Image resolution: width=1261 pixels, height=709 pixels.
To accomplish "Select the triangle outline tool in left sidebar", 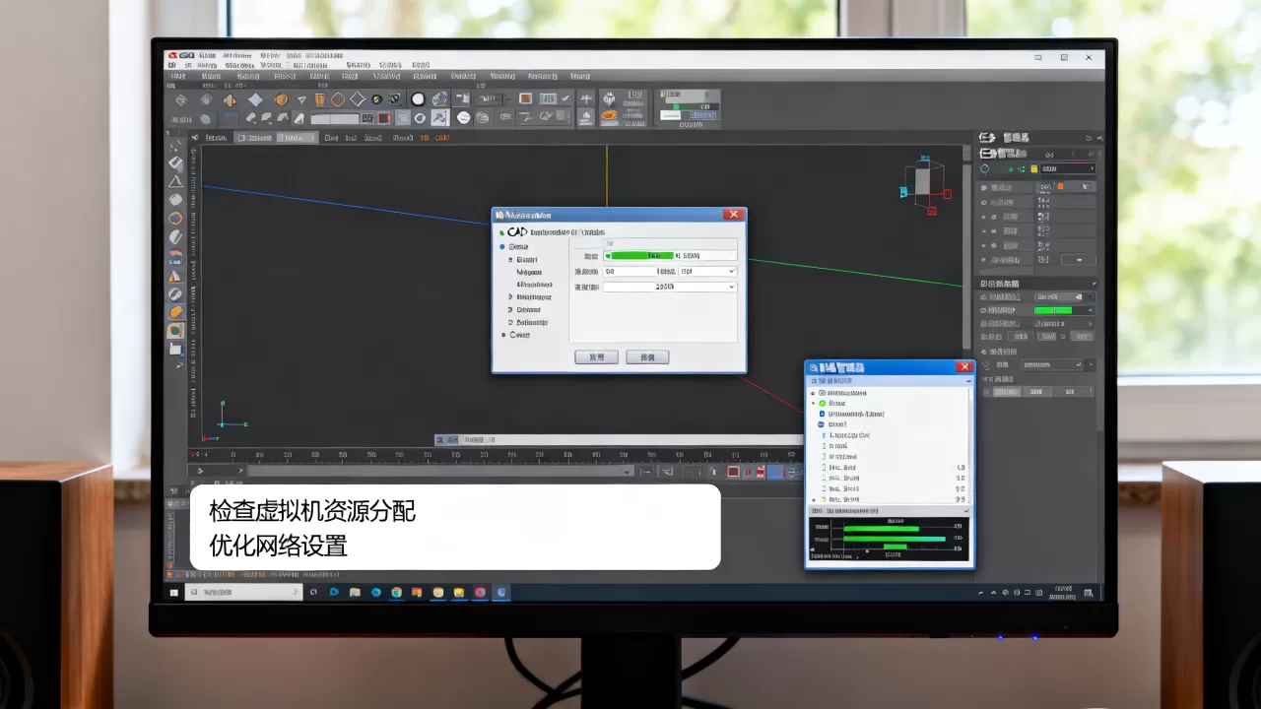I will point(175,181).
